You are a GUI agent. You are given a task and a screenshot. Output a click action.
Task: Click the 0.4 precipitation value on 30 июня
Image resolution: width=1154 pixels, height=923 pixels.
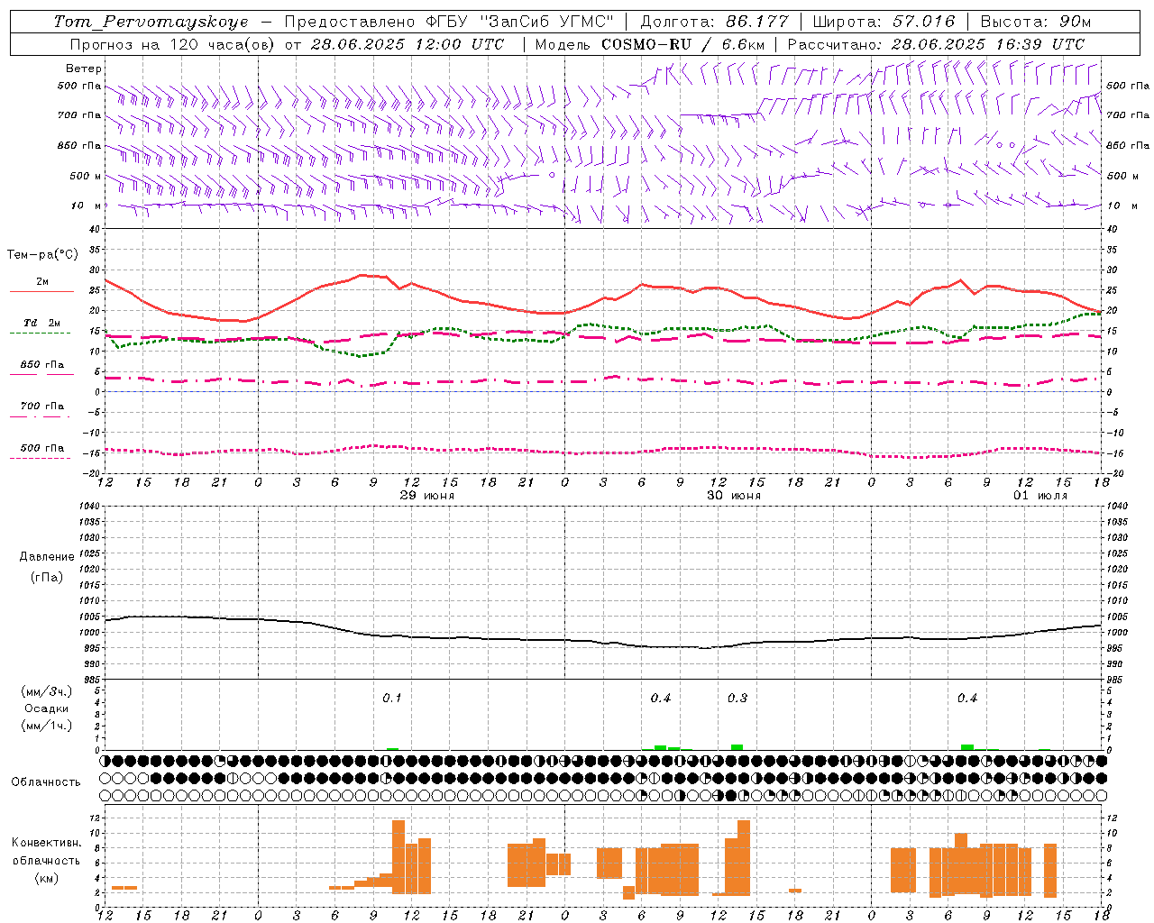[x=661, y=698]
